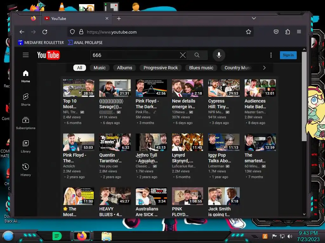Click the YouTube logo
The width and height of the screenshot is (325, 243).
[x=48, y=55]
